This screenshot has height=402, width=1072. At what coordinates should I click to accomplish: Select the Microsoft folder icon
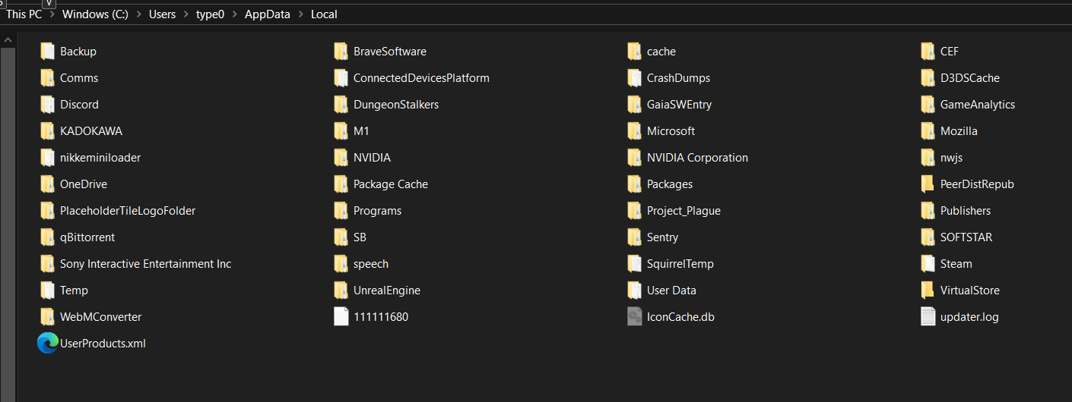(634, 131)
